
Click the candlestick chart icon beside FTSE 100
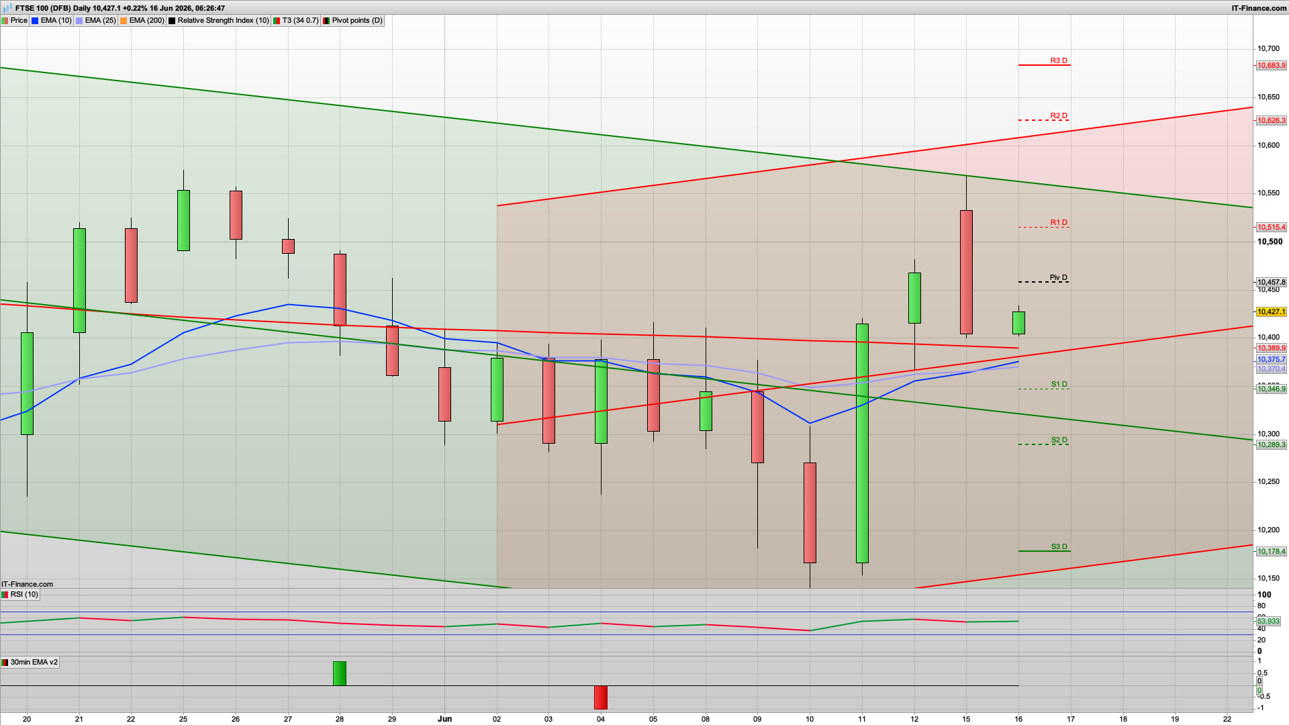coord(7,8)
